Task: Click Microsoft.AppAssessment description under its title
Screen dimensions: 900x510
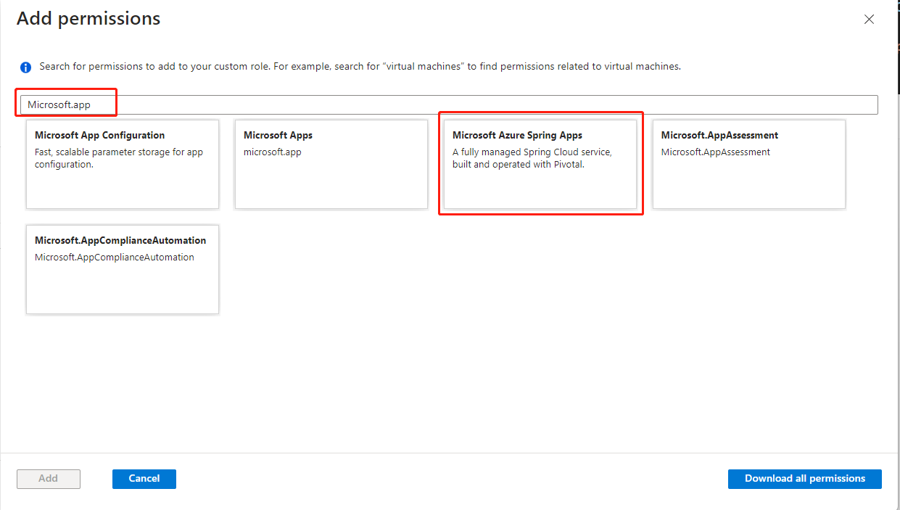Action: [x=716, y=152]
